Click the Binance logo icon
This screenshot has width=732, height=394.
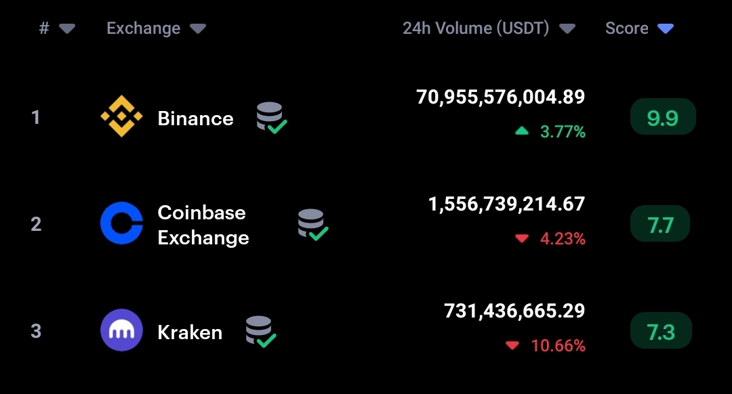[x=121, y=117]
